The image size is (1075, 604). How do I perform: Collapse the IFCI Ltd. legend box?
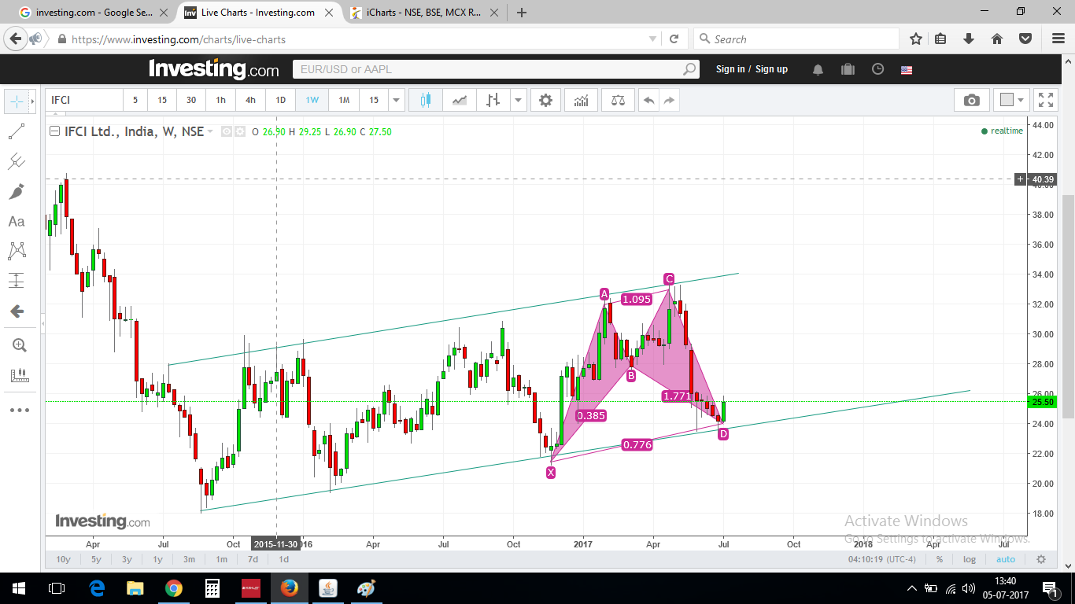pos(54,132)
